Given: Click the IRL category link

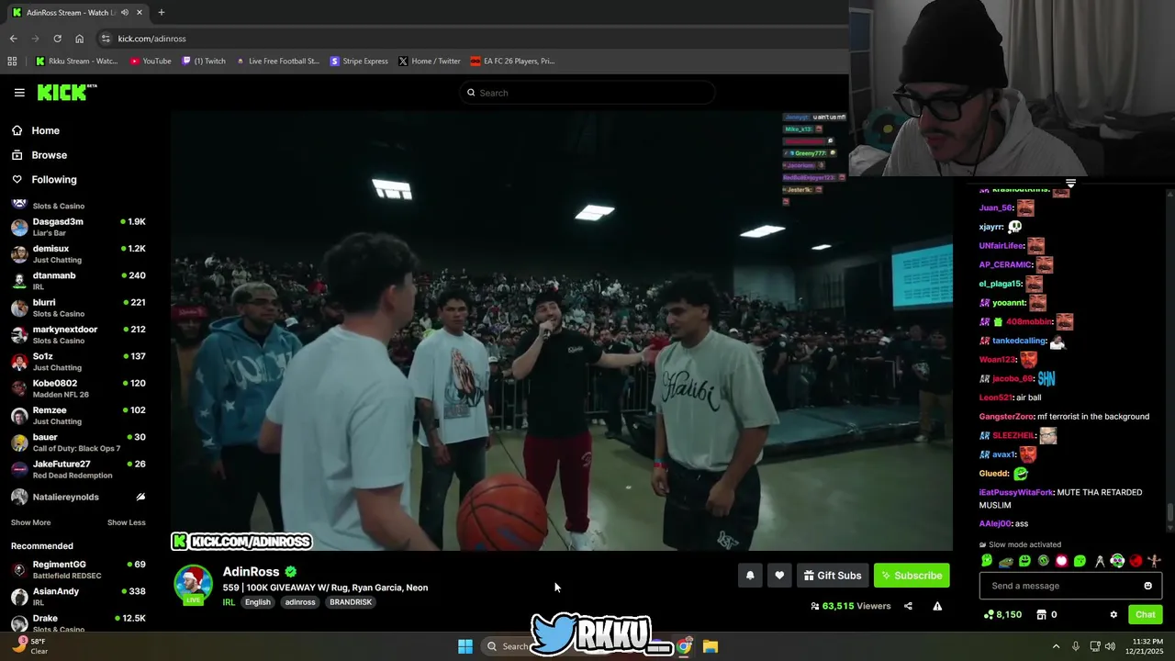Looking at the screenshot, I should (x=229, y=602).
